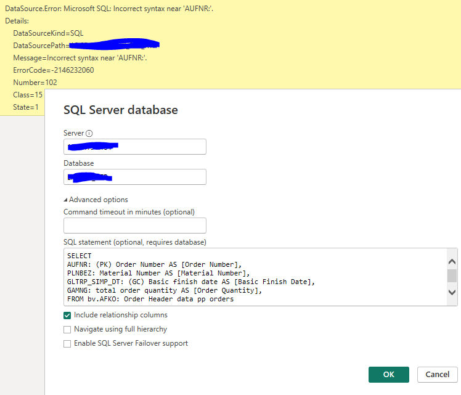Image resolution: width=461 pixels, height=395 pixels.
Task: Click the SQL statement scroll up arrow
Action: click(x=452, y=261)
